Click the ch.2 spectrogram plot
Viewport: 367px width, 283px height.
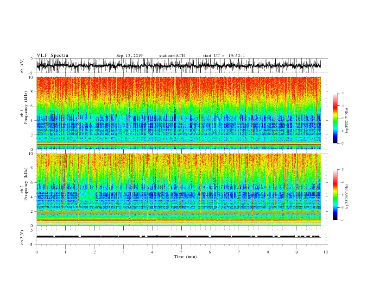pyautogui.click(x=178, y=190)
